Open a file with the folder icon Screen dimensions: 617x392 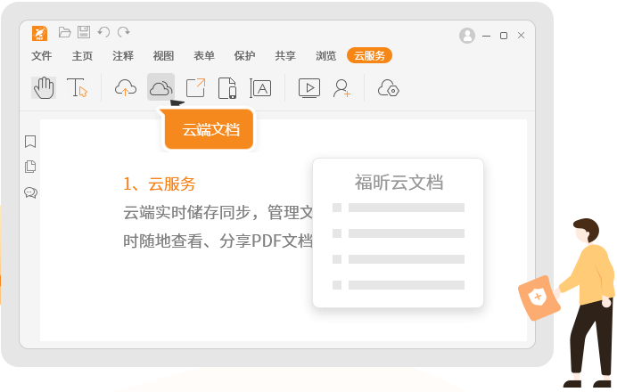64,32
